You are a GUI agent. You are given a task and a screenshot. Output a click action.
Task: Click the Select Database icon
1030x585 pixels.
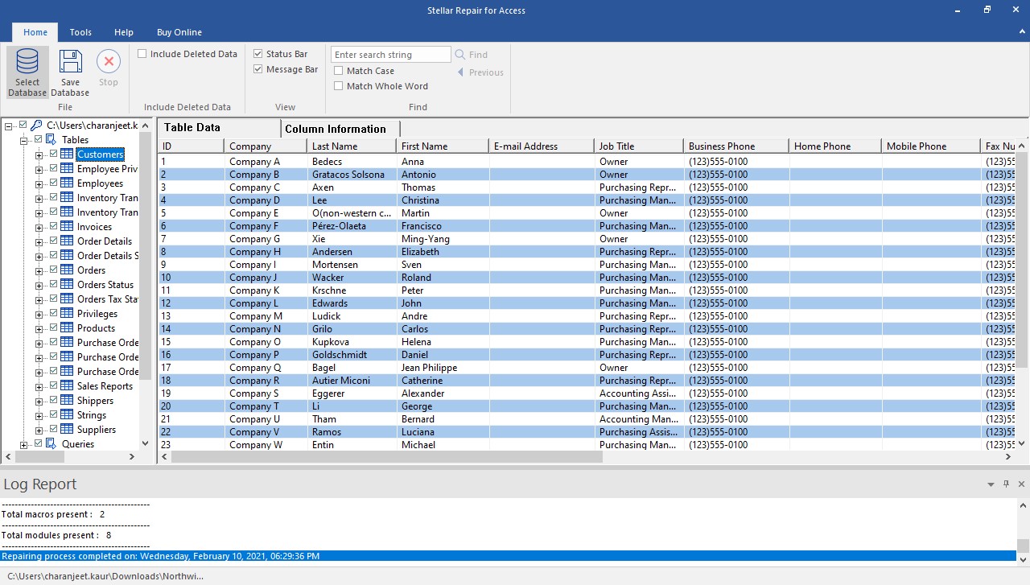tap(27, 62)
